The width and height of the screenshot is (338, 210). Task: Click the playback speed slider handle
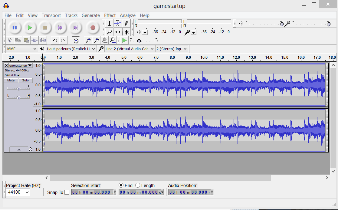tap(139, 41)
